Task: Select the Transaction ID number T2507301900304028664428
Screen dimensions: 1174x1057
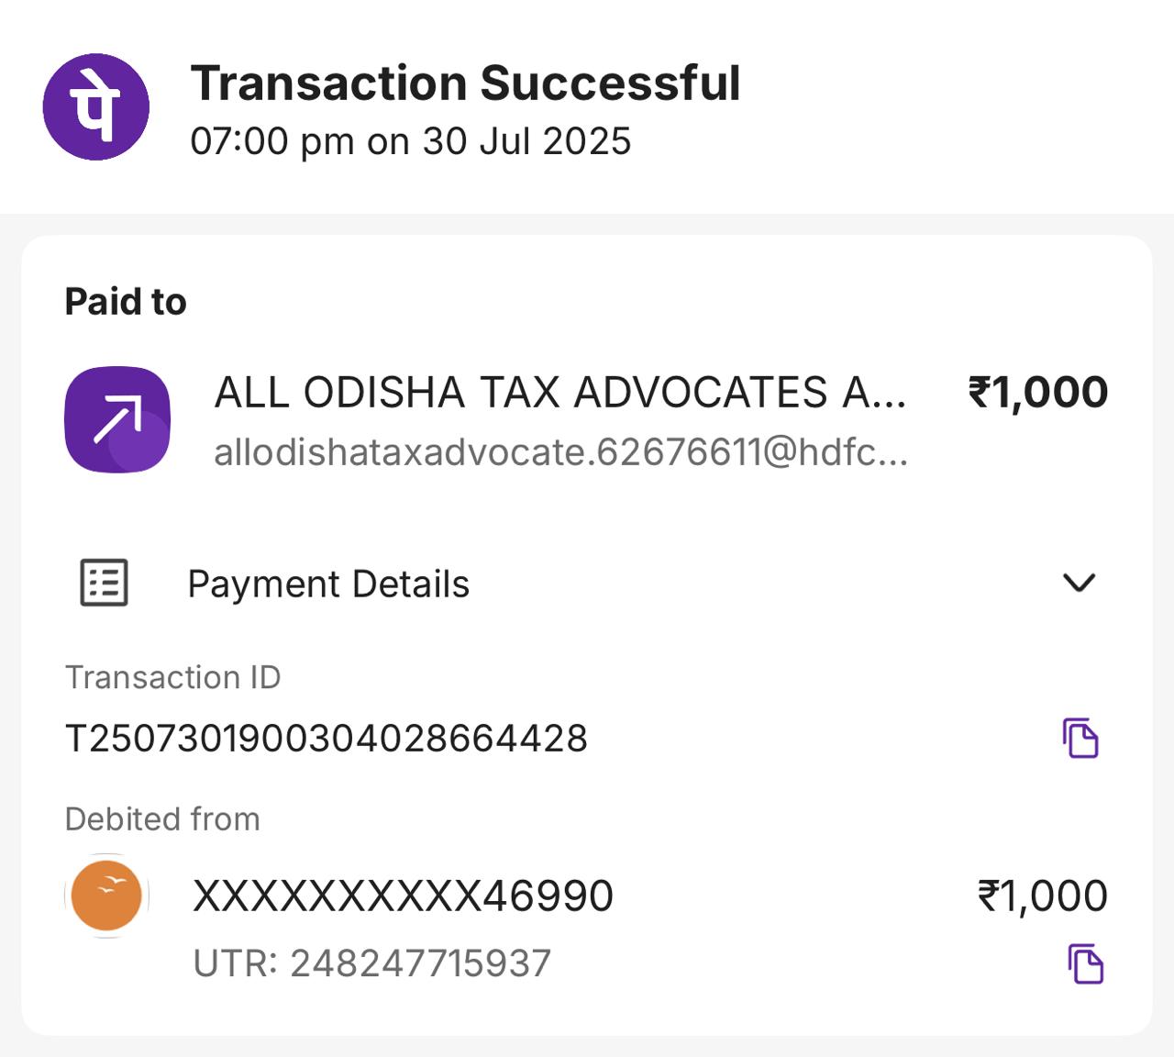Action: click(x=327, y=739)
